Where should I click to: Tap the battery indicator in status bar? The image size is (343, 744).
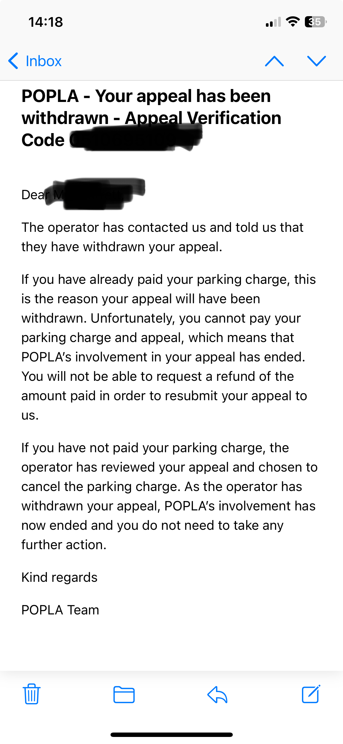click(315, 22)
